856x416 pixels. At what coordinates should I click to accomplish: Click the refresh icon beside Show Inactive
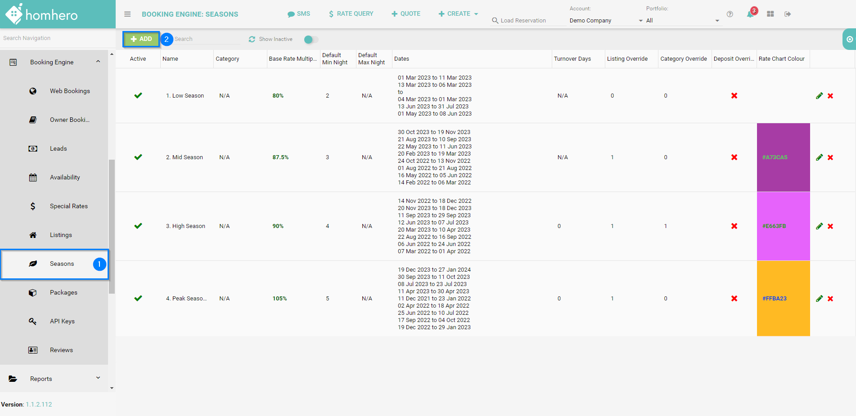pos(252,40)
